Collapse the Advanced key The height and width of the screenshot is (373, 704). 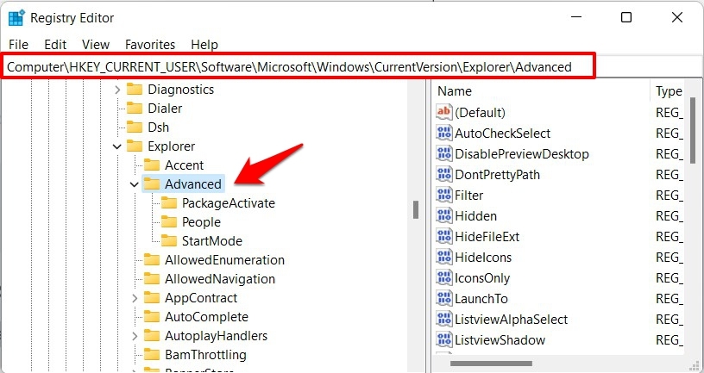pyautogui.click(x=134, y=184)
